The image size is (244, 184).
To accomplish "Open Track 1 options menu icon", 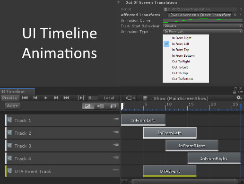I will (x=116, y=119).
